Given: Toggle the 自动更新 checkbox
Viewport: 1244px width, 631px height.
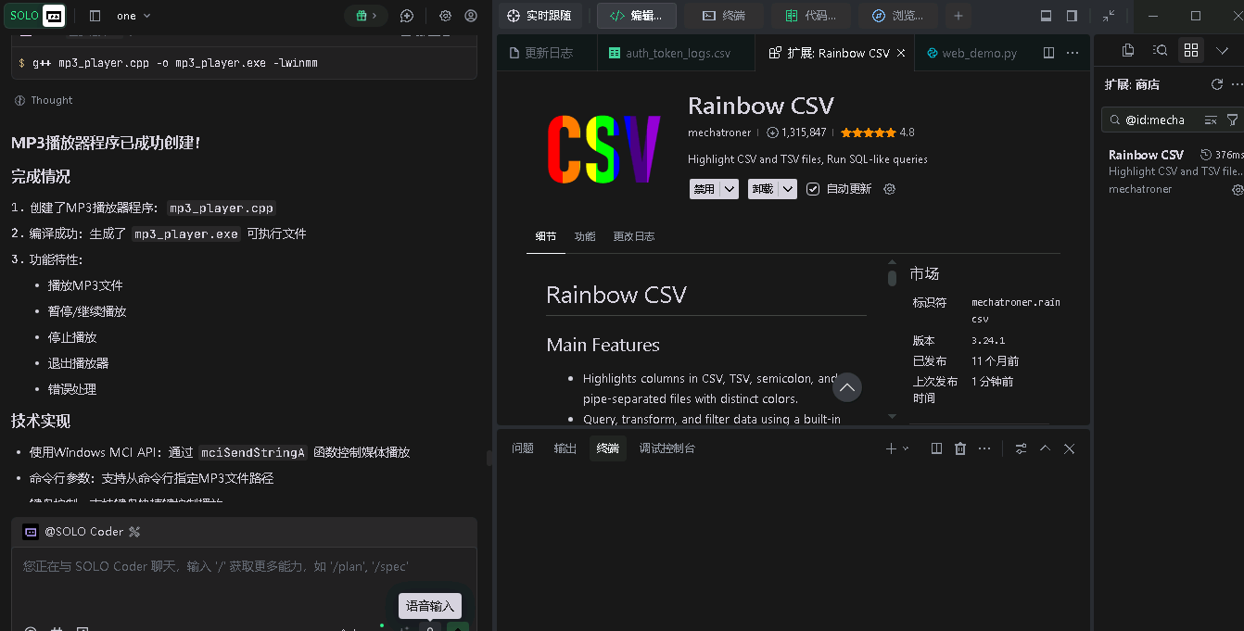Looking at the screenshot, I should coord(813,189).
